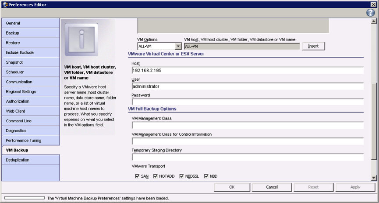This screenshot has width=379, height=203.
Task: Click the VMware Virtual Center or ESX Server heading
Action: point(166,54)
